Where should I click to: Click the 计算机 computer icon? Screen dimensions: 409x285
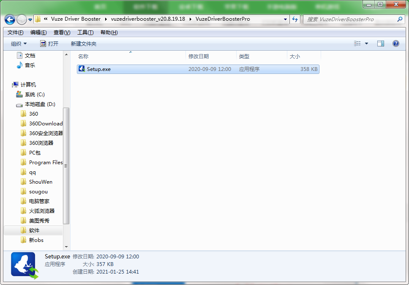[x=15, y=84]
